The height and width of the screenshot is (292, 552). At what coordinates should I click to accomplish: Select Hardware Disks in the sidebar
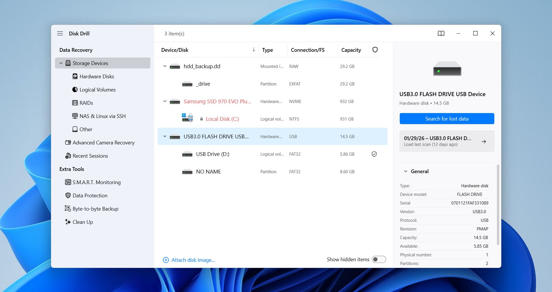pos(97,77)
